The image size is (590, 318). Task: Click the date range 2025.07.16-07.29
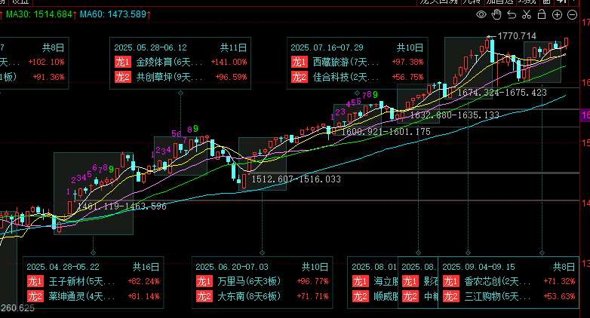click(x=327, y=47)
